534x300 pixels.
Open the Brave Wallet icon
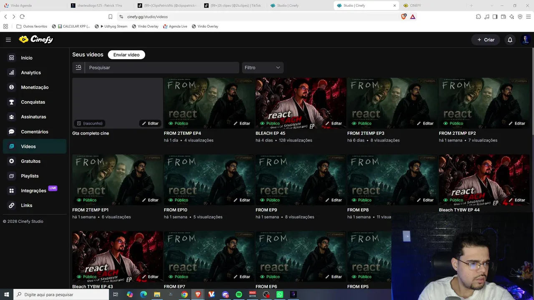point(503,17)
